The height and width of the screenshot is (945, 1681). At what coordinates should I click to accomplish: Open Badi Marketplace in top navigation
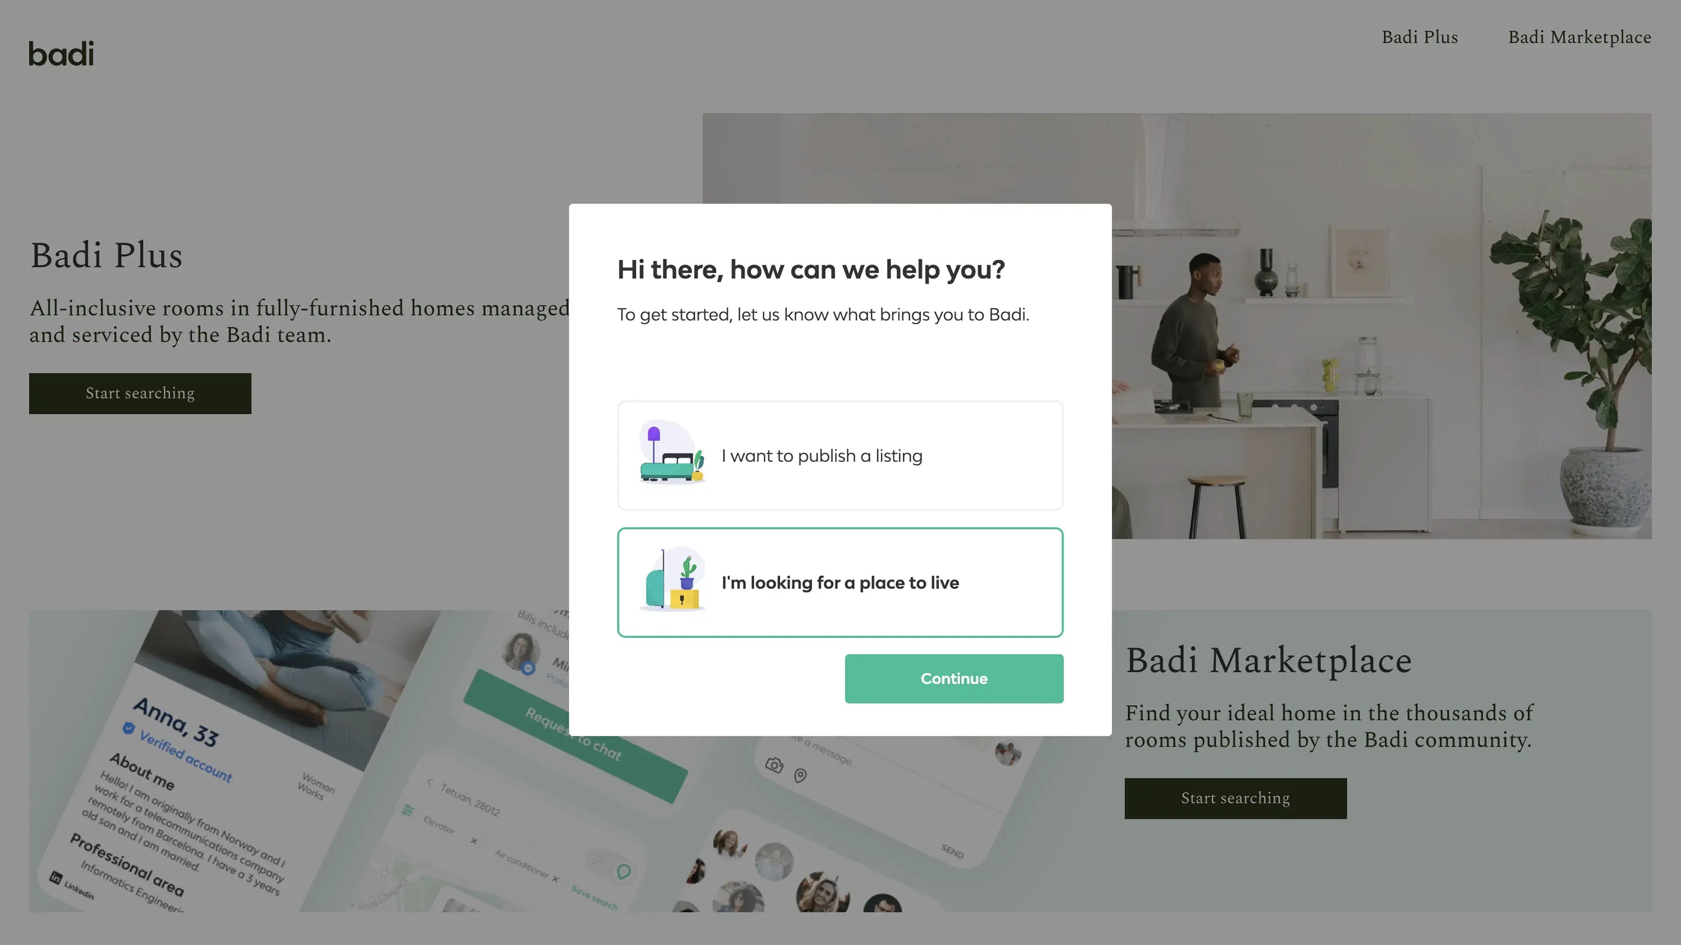click(x=1579, y=37)
